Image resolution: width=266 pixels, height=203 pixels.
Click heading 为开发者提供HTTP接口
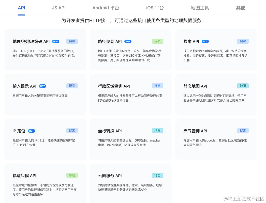point(131,21)
